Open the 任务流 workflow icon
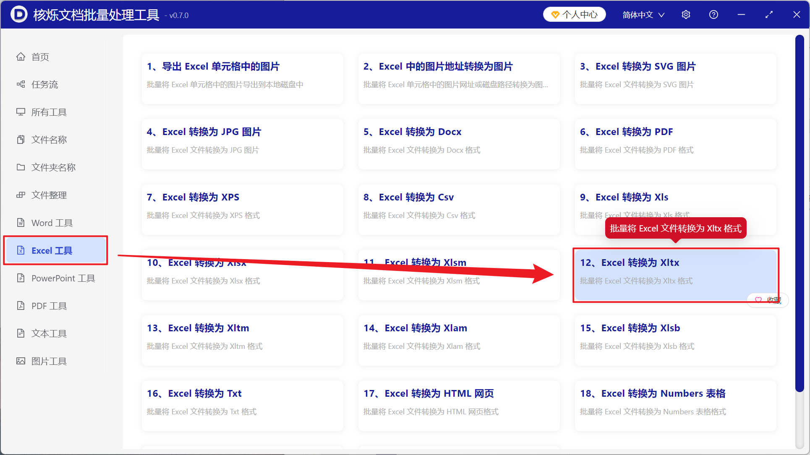810x455 pixels. (x=21, y=84)
